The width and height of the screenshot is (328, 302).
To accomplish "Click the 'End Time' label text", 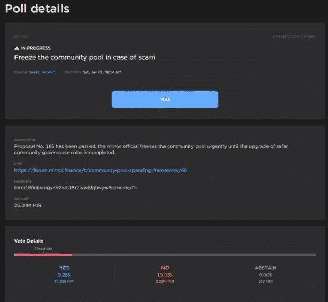I will coord(73,72).
